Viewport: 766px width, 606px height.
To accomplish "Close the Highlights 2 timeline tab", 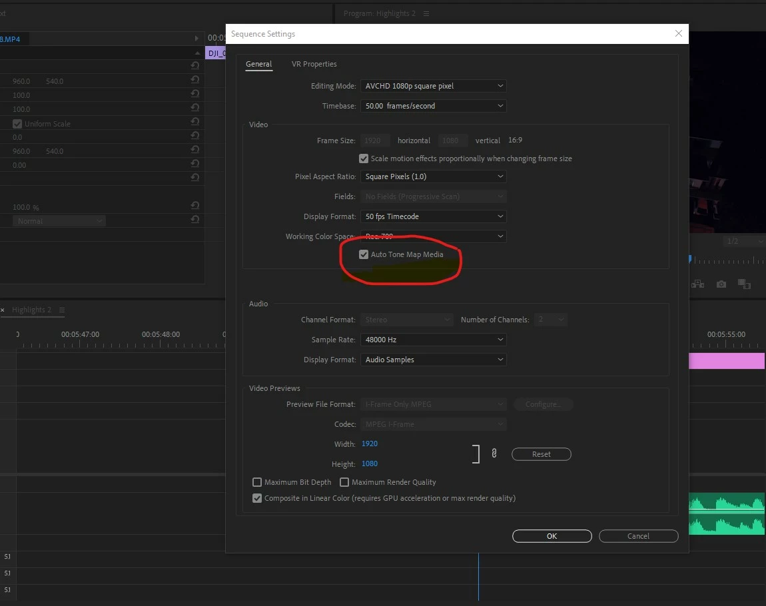I will tap(3, 310).
